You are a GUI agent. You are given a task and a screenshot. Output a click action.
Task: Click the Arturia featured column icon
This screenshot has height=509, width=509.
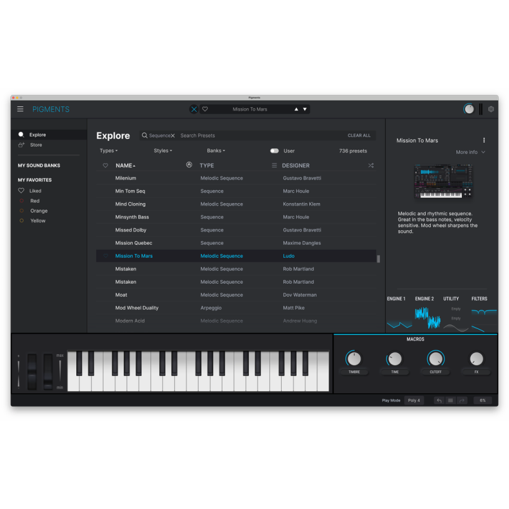(x=189, y=165)
